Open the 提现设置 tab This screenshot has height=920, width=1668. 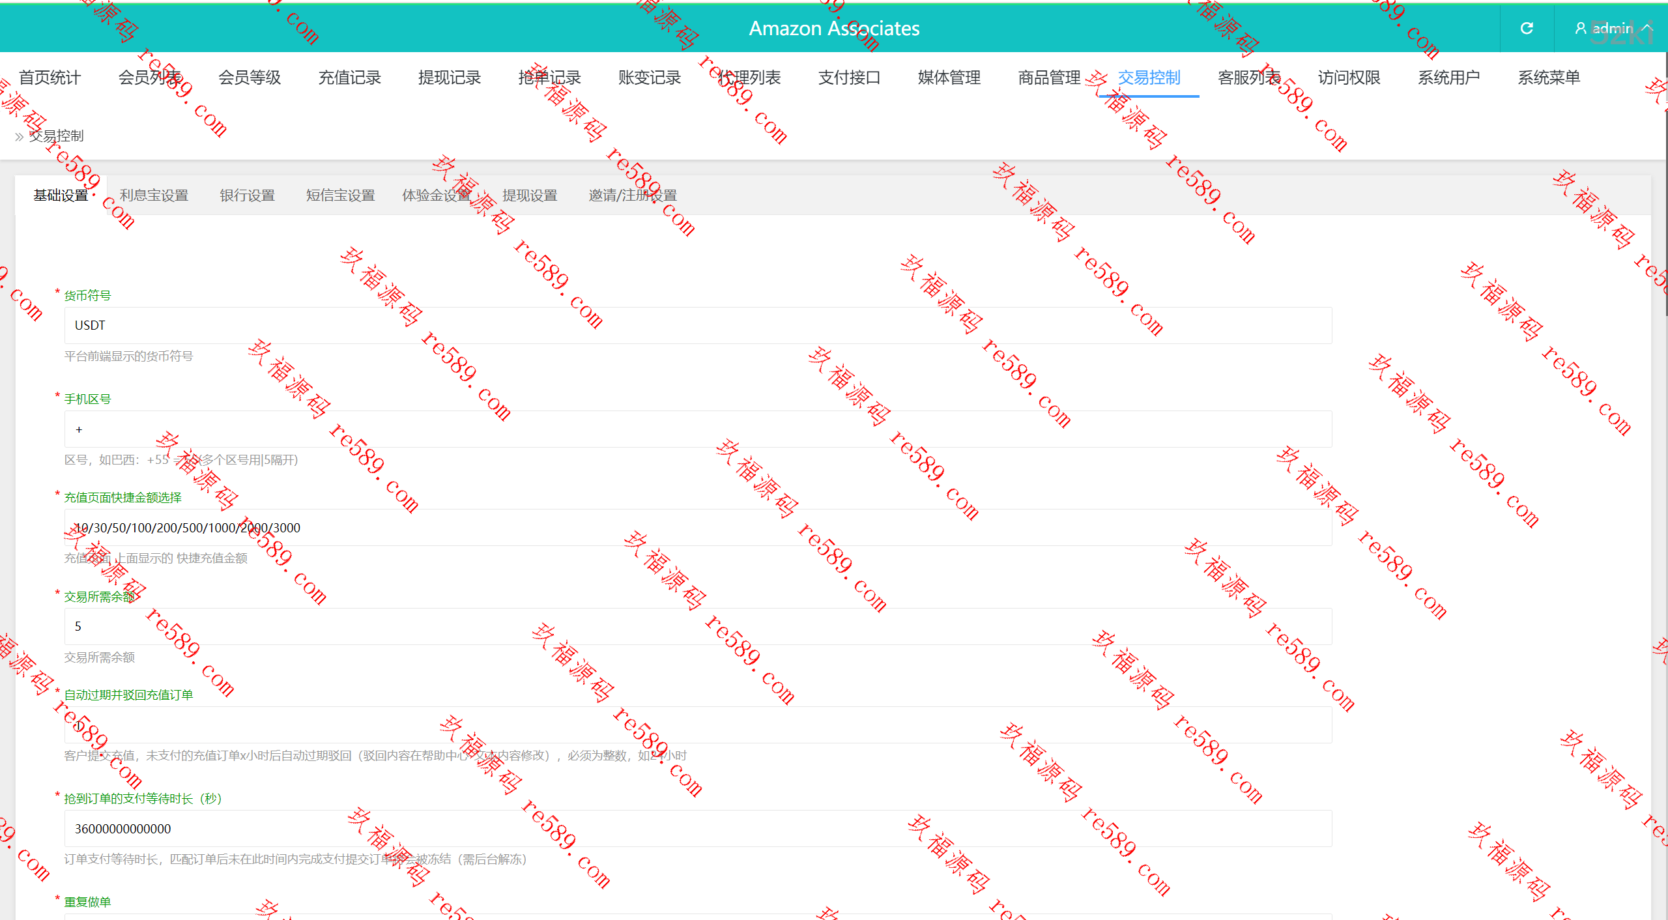(x=530, y=195)
